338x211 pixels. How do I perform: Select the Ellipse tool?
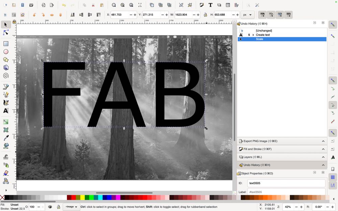(6, 52)
